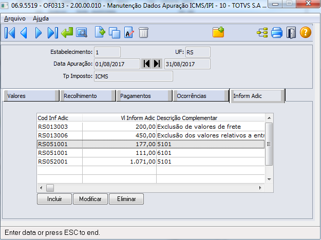The height and width of the screenshot is (240, 321).
Task: Click the yellow folder with plus icon
Action: pos(218,32)
